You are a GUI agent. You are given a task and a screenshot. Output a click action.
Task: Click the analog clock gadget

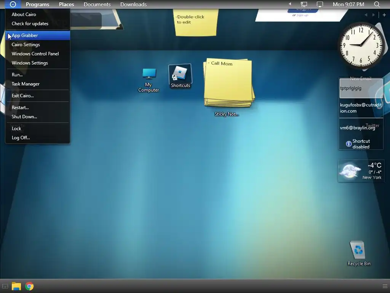(x=361, y=45)
